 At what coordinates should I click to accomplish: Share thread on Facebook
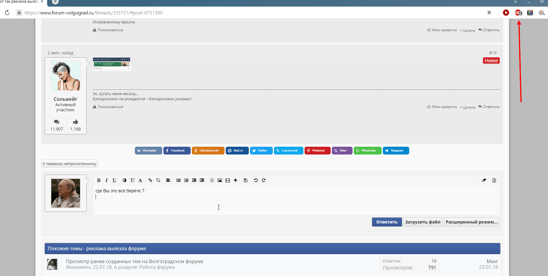tap(177, 151)
